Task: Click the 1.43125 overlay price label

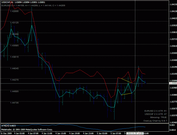Action: (x=14, y=23)
